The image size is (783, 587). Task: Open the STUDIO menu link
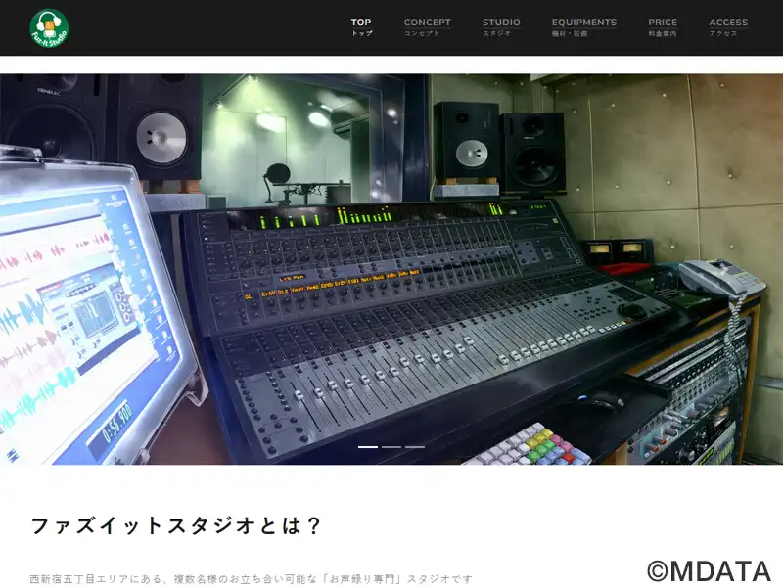click(x=501, y=26)
